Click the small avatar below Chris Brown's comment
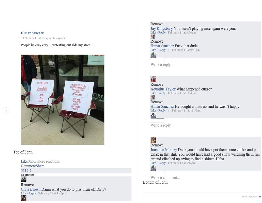Viewport: 262px width, 203px height. pyautogui.click(x=24, y=198)
